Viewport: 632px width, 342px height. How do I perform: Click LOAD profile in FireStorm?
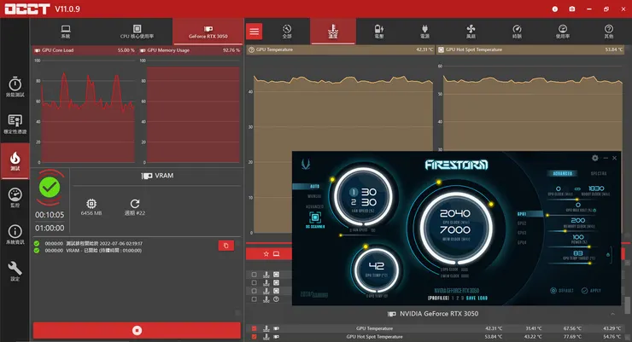(x=483, y=299)
